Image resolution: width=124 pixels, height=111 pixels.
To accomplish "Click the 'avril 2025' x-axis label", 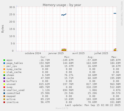I will [x=78, y=53].
